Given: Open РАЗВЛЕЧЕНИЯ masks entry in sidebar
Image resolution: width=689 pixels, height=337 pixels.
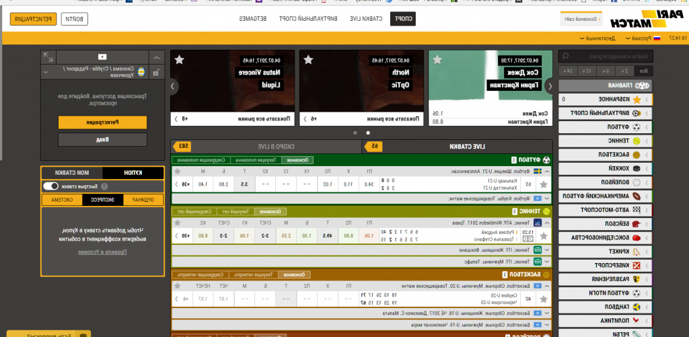Looking at the screenshot, I should click(606, 279).
